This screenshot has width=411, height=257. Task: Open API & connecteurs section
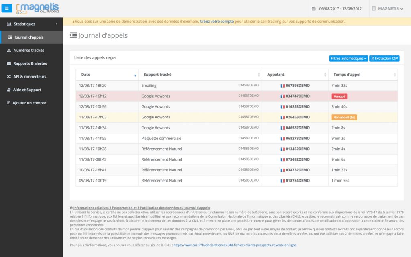tap(31, 77)
